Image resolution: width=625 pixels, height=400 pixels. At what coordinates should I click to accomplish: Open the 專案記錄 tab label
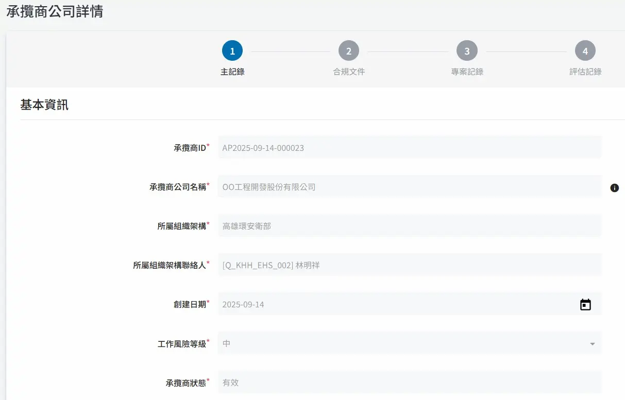coord(467,72)
